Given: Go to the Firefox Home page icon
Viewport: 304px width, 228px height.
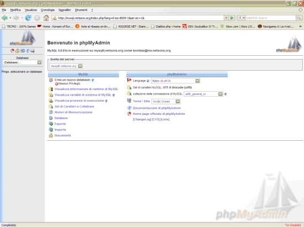Looking at the screenshot, I should coord(46,18).
